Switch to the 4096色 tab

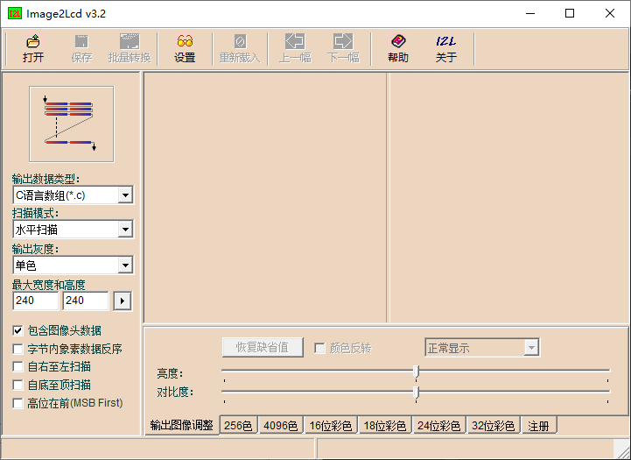280,425
